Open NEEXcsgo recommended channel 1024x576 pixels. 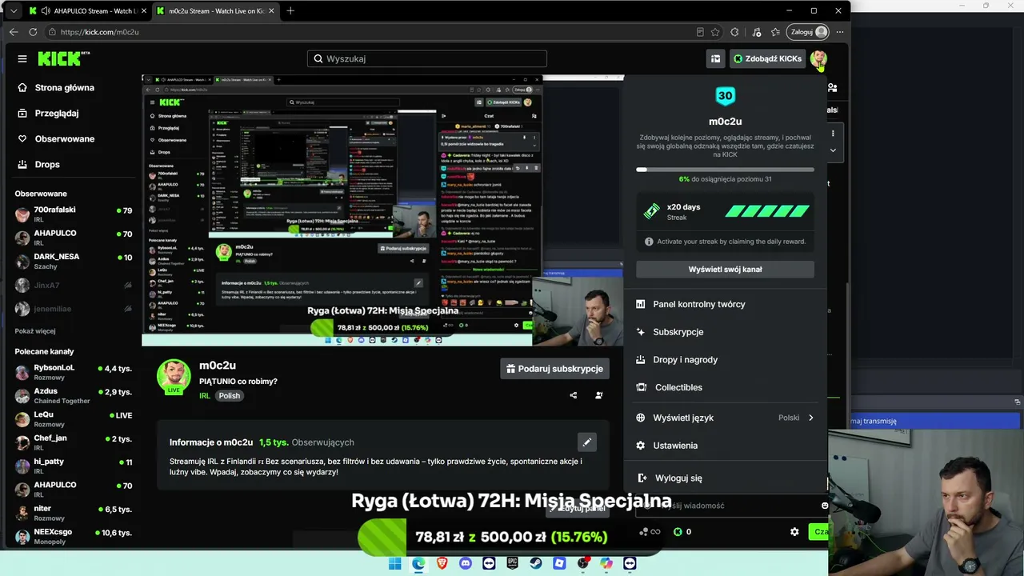coord(74,537)
